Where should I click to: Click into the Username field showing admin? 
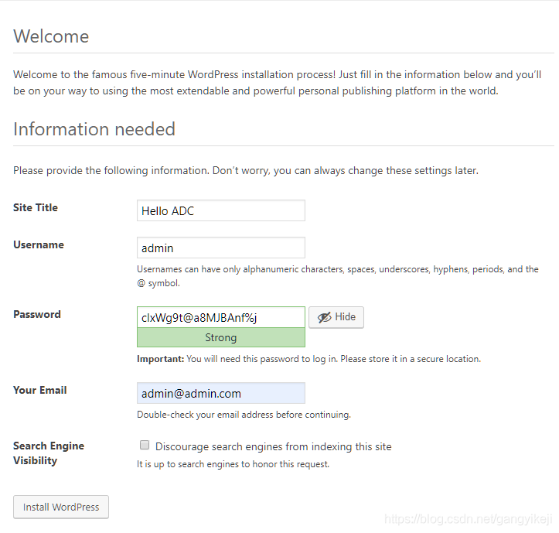click(x=220, y=248)
